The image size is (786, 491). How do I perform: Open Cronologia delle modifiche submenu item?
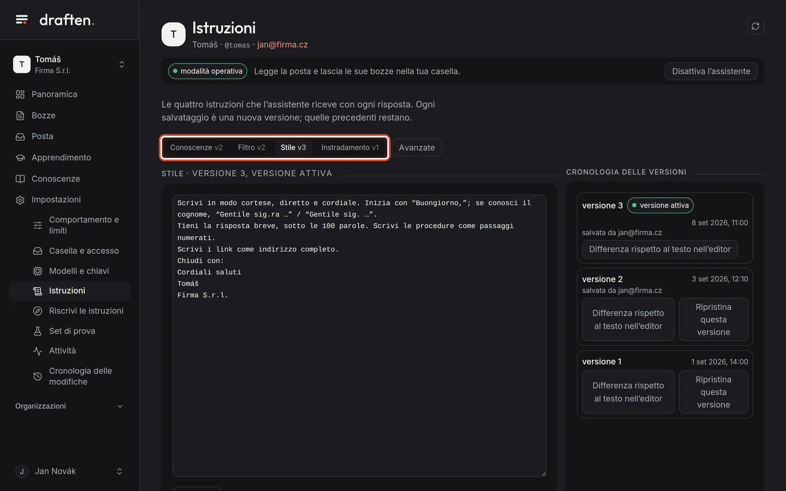[x=69, y=376]
